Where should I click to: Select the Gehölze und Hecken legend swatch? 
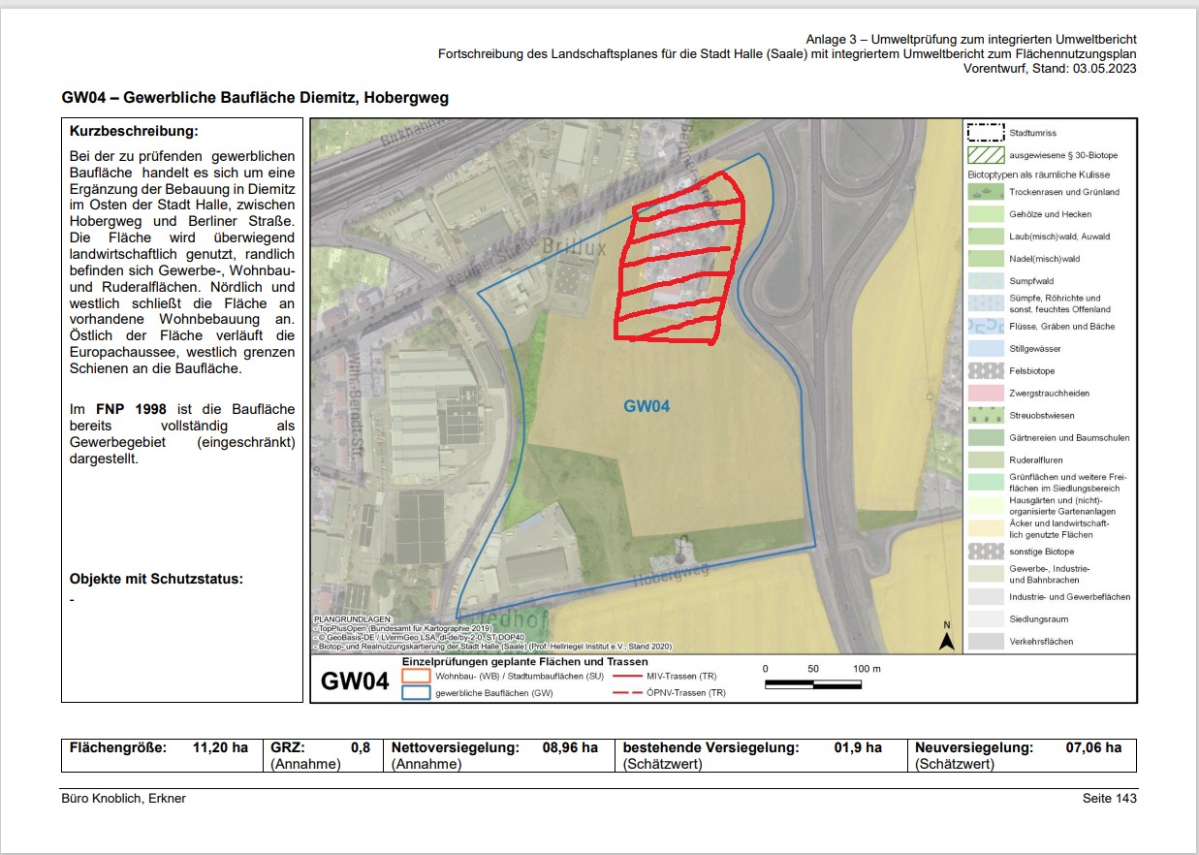(984, 214)
